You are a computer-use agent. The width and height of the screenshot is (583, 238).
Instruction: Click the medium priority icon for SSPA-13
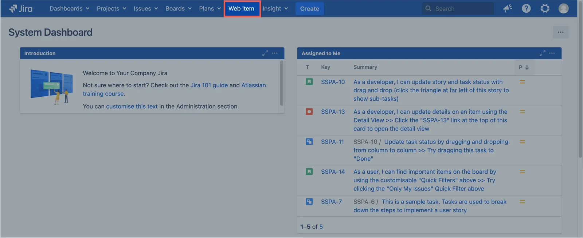click(x=522, y=112)
